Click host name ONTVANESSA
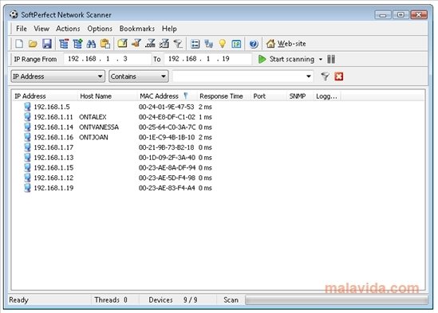 pyautogui.click(x=99, y=127)
